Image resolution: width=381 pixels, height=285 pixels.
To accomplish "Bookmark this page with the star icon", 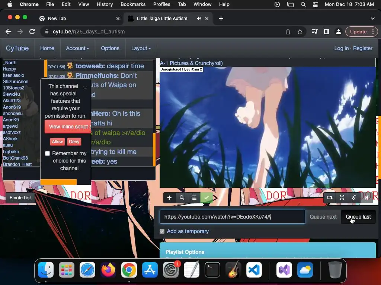I will (x=300, y=32).
